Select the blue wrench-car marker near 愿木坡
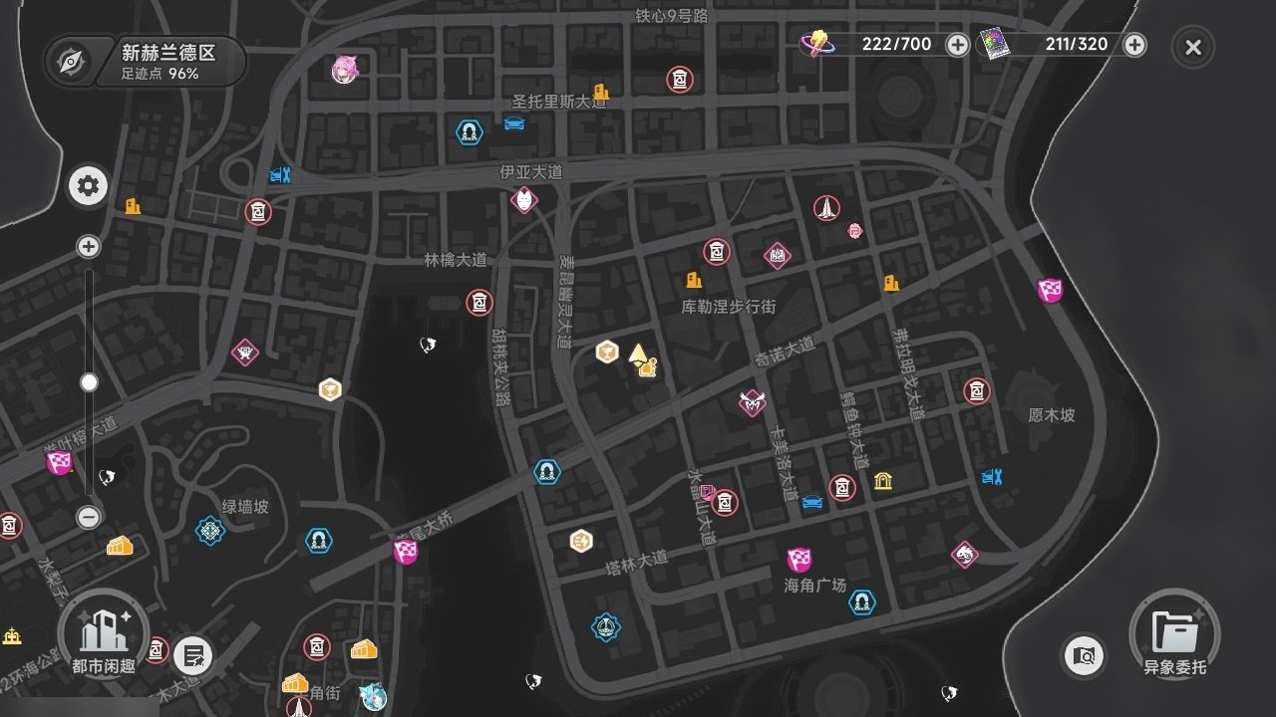 click(991, 477)
